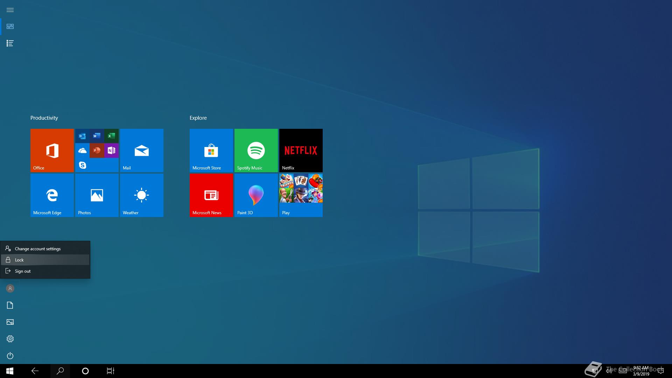Launch the Microsoft Edge tile
The image size is (672, 378).
(52, 195)
